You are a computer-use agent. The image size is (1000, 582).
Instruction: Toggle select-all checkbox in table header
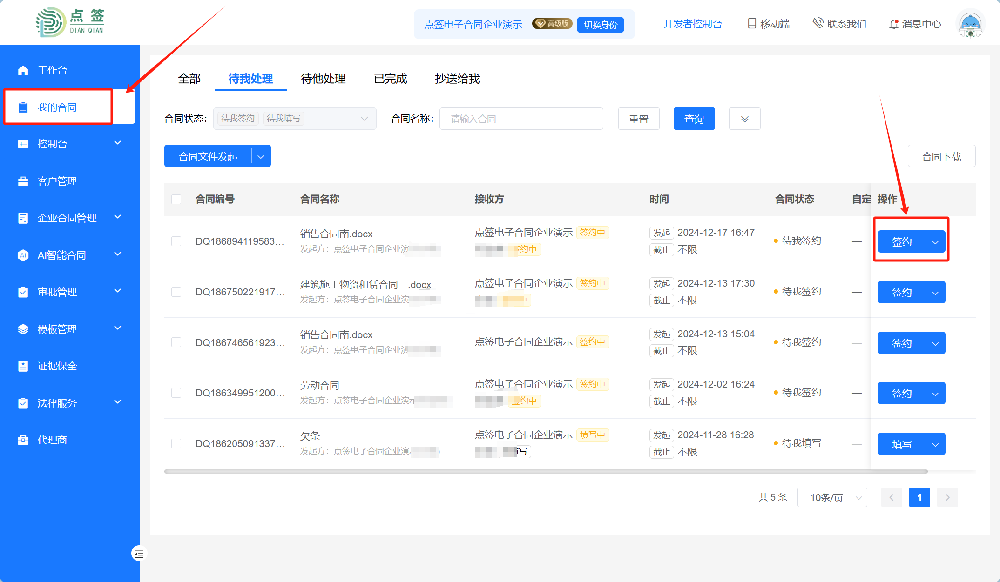point(176,200)
